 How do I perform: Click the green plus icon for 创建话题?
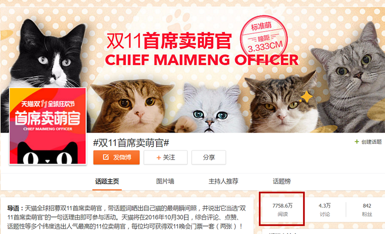[x=357, y=141]
